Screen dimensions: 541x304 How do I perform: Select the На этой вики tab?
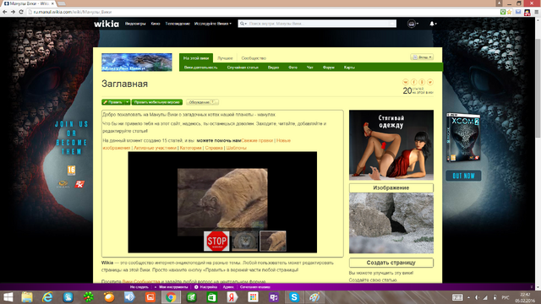(x=196, y=58)
